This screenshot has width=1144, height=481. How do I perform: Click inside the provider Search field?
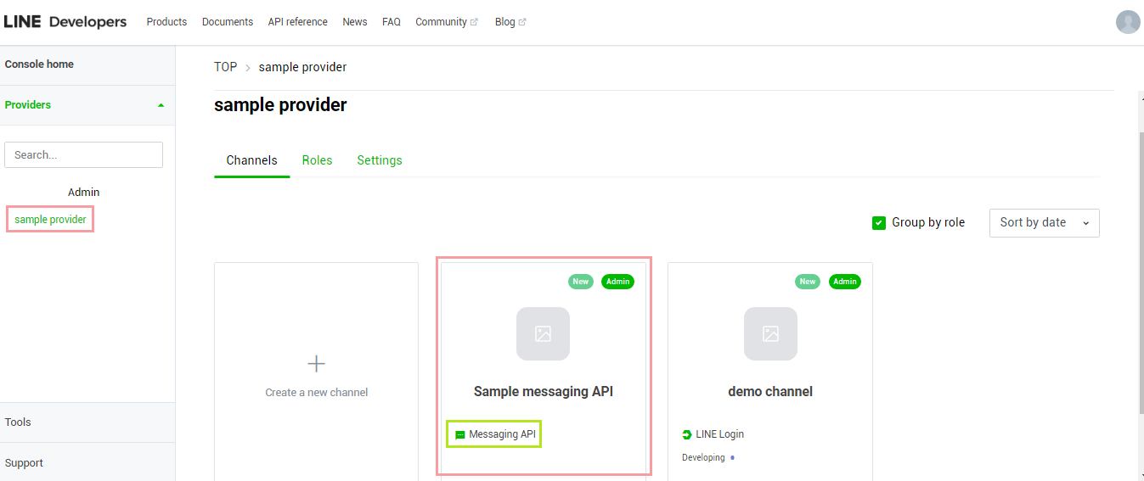click(83, 155)
